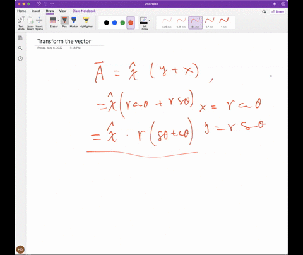Show the notebooks navigation pane

[20, 38]
